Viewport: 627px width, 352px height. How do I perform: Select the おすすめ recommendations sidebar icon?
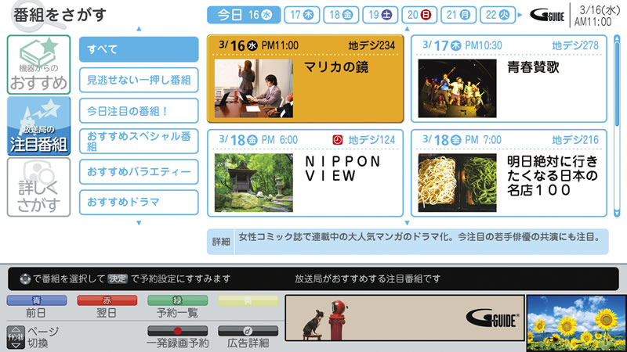tap(38, 65)
